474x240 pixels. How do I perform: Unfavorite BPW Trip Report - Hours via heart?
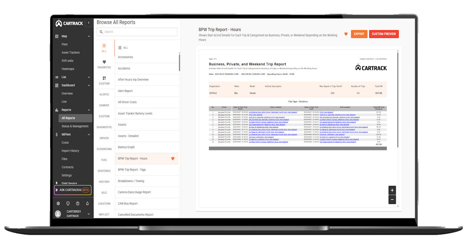173,158
